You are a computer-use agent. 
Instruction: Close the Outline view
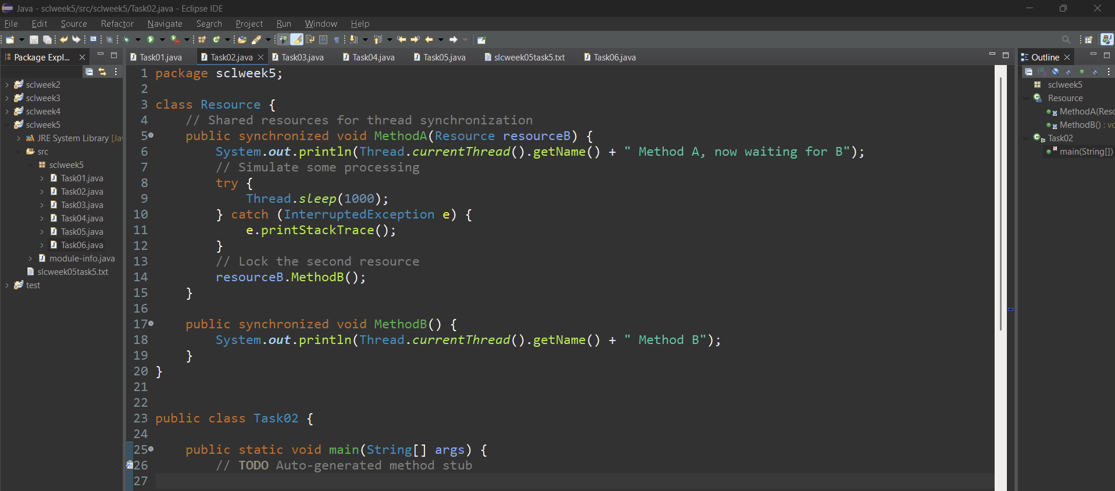pos(1067,57)
